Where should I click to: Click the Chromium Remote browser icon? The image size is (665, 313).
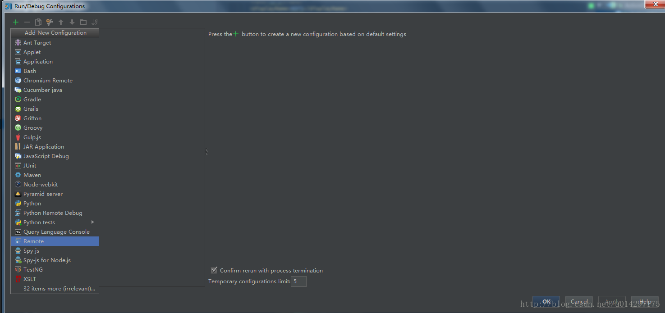18,81
